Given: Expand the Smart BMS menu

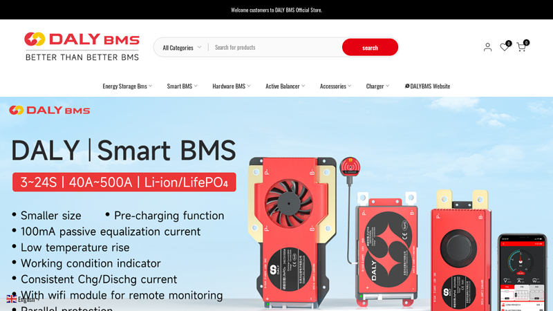Looking at the screenshot, I should coord(182,86).
